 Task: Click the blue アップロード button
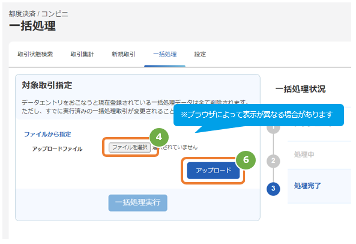[213, 171]
